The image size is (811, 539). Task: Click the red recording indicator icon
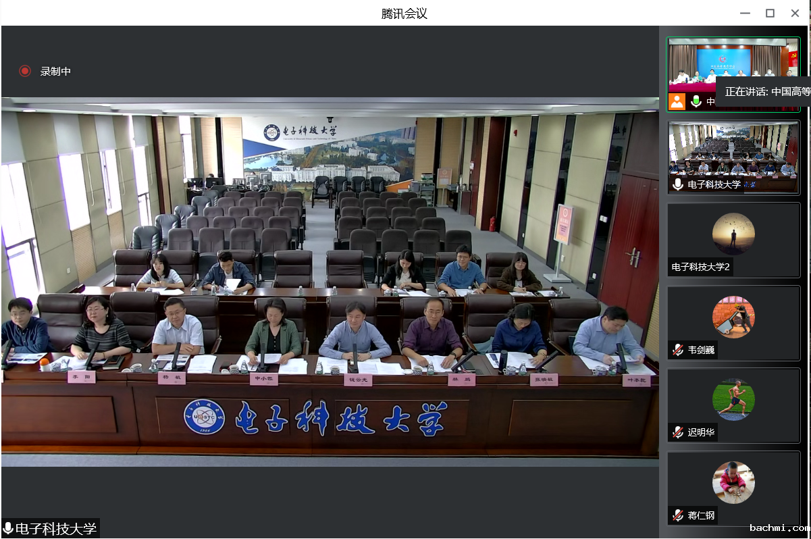click(x=25, y=71)
